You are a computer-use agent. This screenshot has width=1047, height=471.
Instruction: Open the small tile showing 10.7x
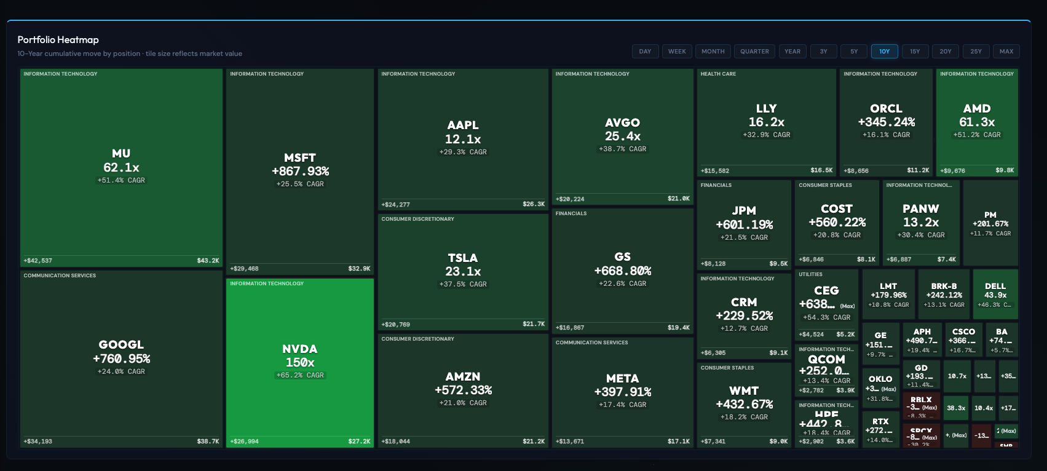tap(957, 376)
